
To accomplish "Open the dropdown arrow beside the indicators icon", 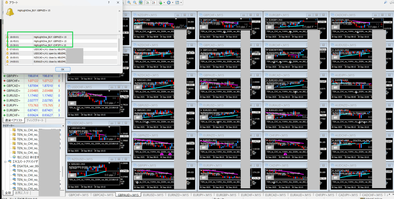I will point(164,3).
